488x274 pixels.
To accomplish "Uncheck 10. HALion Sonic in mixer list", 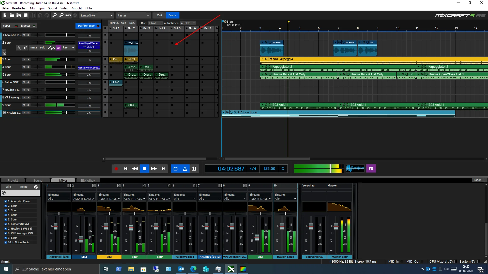I will pos(6,242).
